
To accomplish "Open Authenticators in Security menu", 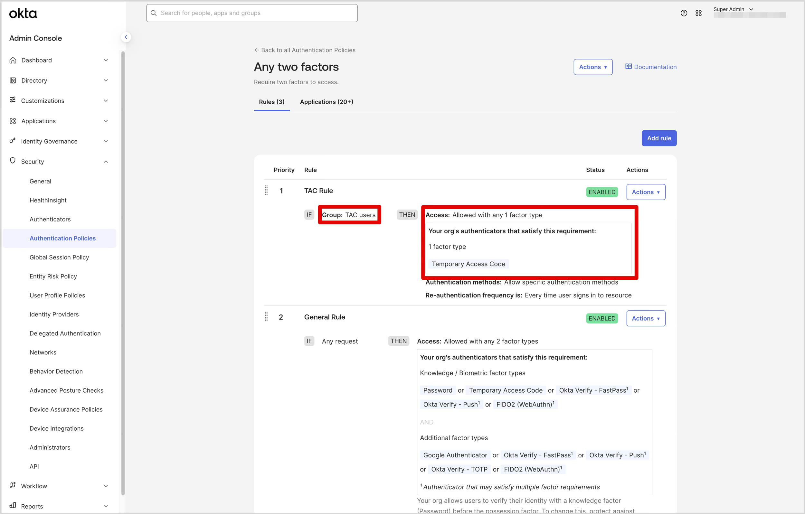I will [x=50, y=219].
